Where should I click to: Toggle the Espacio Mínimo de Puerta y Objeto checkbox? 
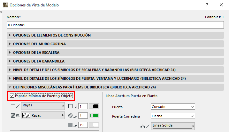[x=12, y=96]
